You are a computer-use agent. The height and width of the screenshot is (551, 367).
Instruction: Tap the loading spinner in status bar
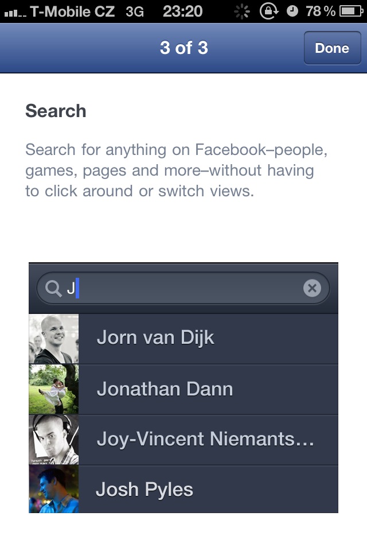pos(243,10)
